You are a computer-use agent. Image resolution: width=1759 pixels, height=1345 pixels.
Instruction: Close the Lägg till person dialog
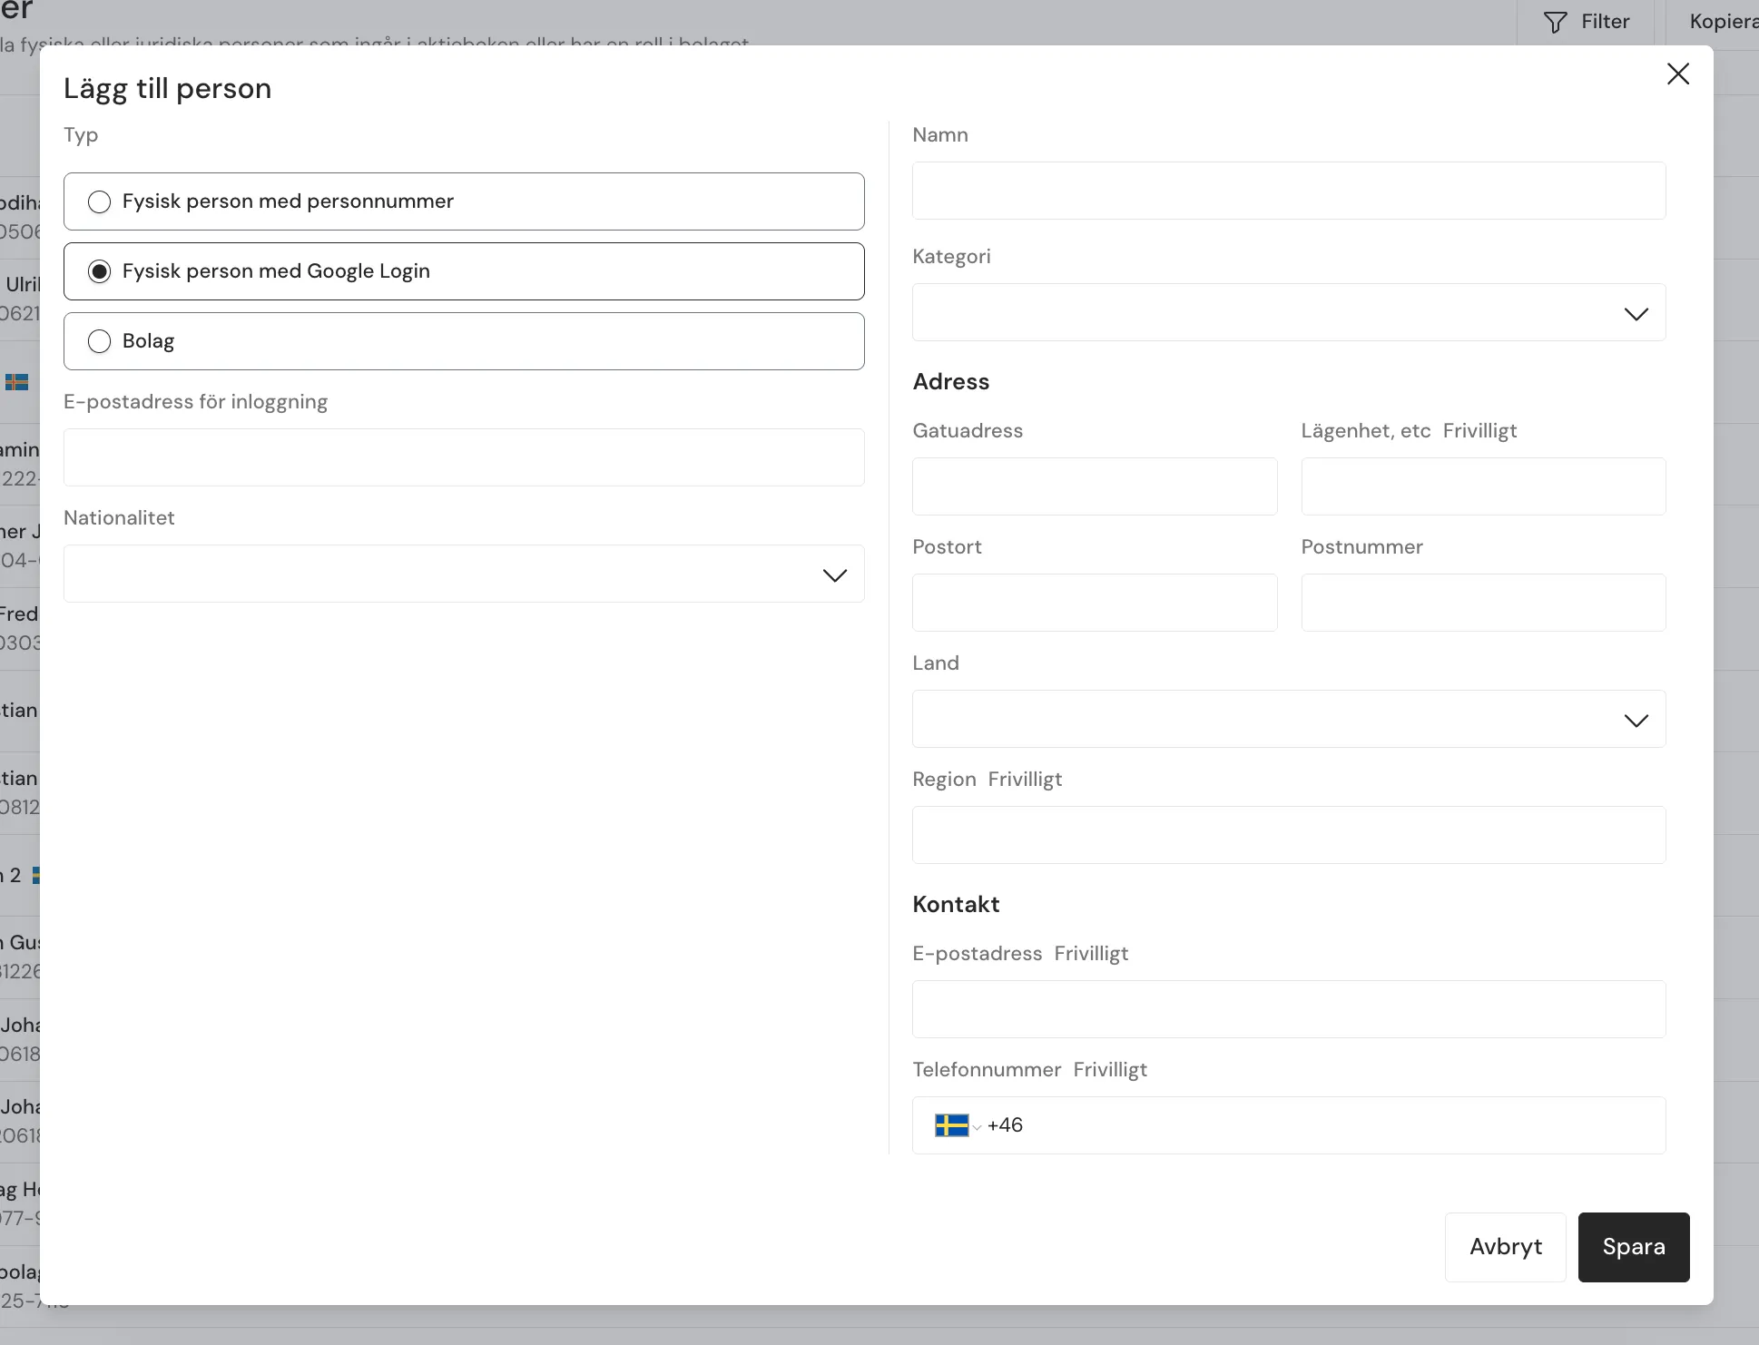1678,74
